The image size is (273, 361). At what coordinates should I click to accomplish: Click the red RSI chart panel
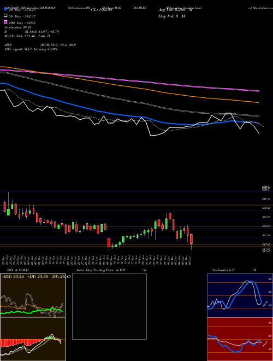click(x=240, y=339)
